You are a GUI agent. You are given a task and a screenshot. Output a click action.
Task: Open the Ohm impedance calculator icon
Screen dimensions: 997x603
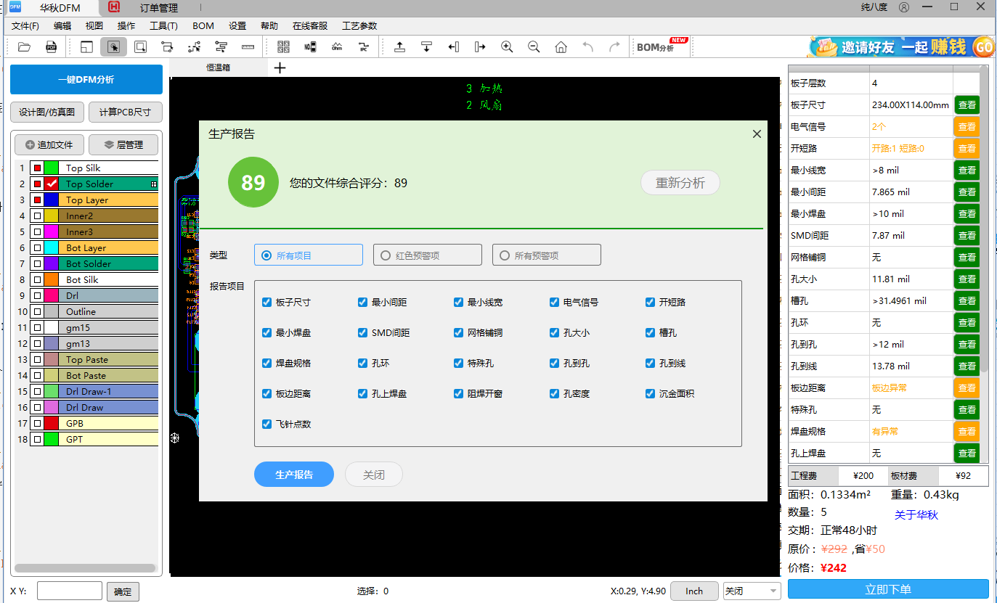point(337,47)
